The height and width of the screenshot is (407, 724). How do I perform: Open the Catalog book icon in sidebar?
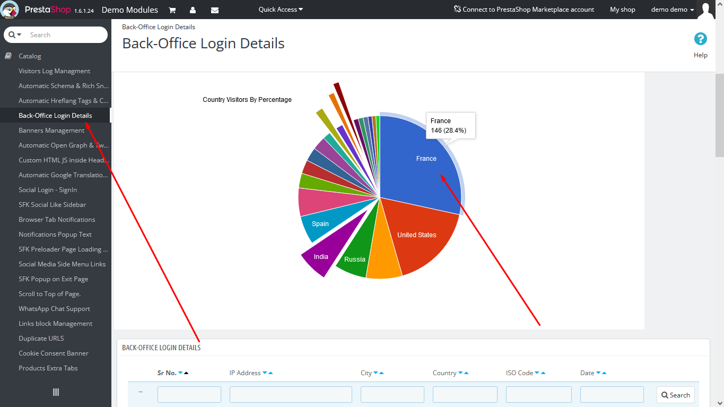(x=8, y=56)
